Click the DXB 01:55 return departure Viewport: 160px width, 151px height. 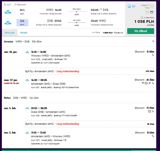pos(54,21)
